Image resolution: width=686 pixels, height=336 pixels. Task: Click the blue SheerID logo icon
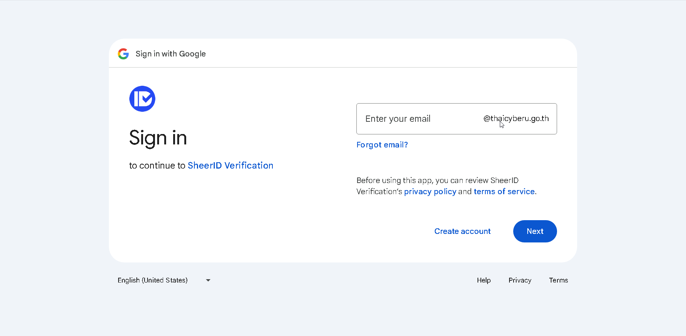(x=142, y=99)
